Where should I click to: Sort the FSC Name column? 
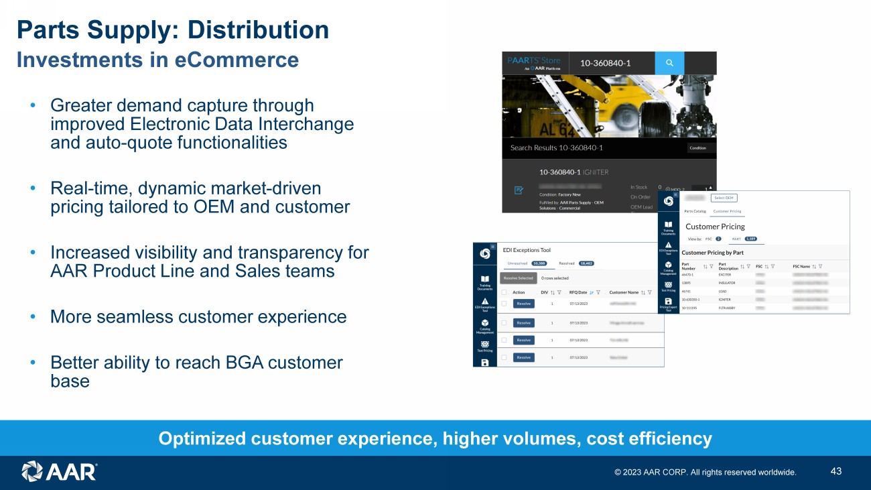coord(814,266)
